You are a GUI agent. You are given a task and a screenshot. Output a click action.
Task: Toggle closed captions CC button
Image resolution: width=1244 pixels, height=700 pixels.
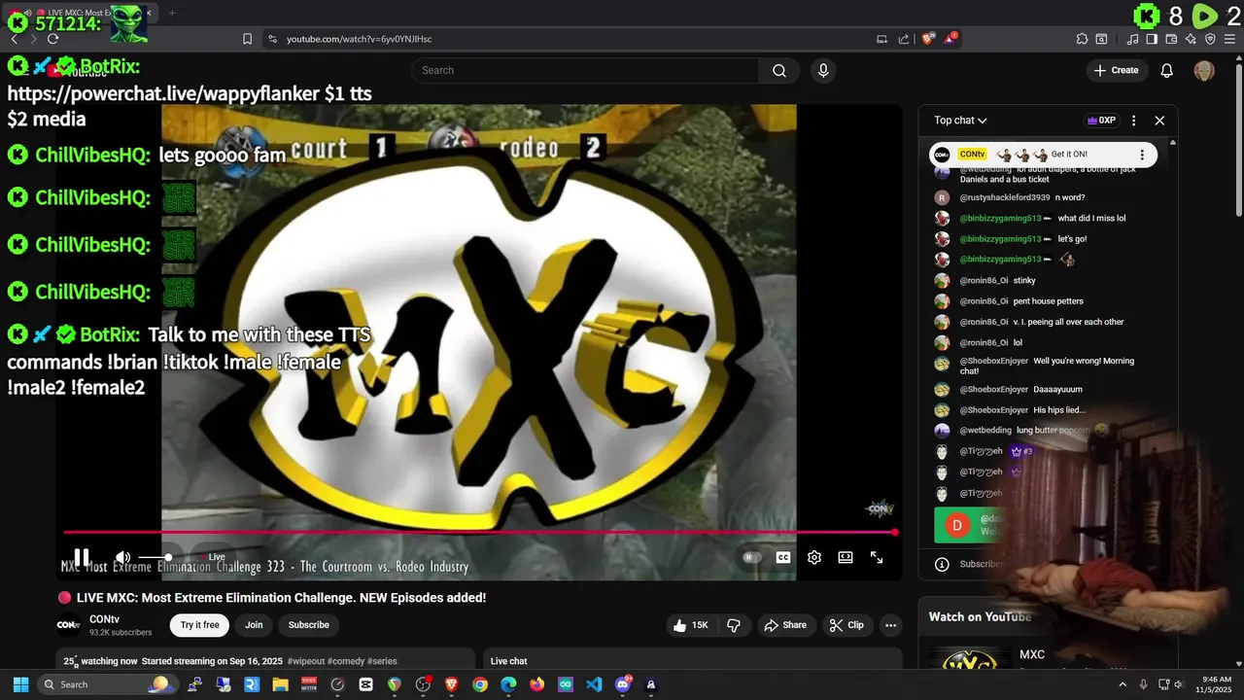click(x=783, y=557)
